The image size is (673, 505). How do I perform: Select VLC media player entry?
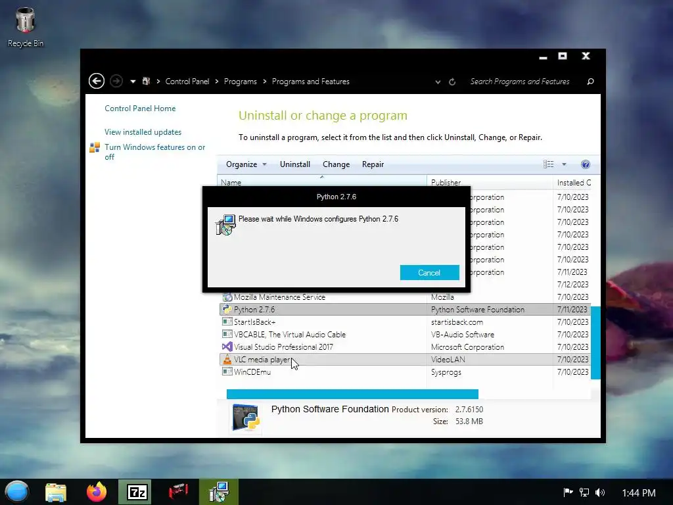405,360
